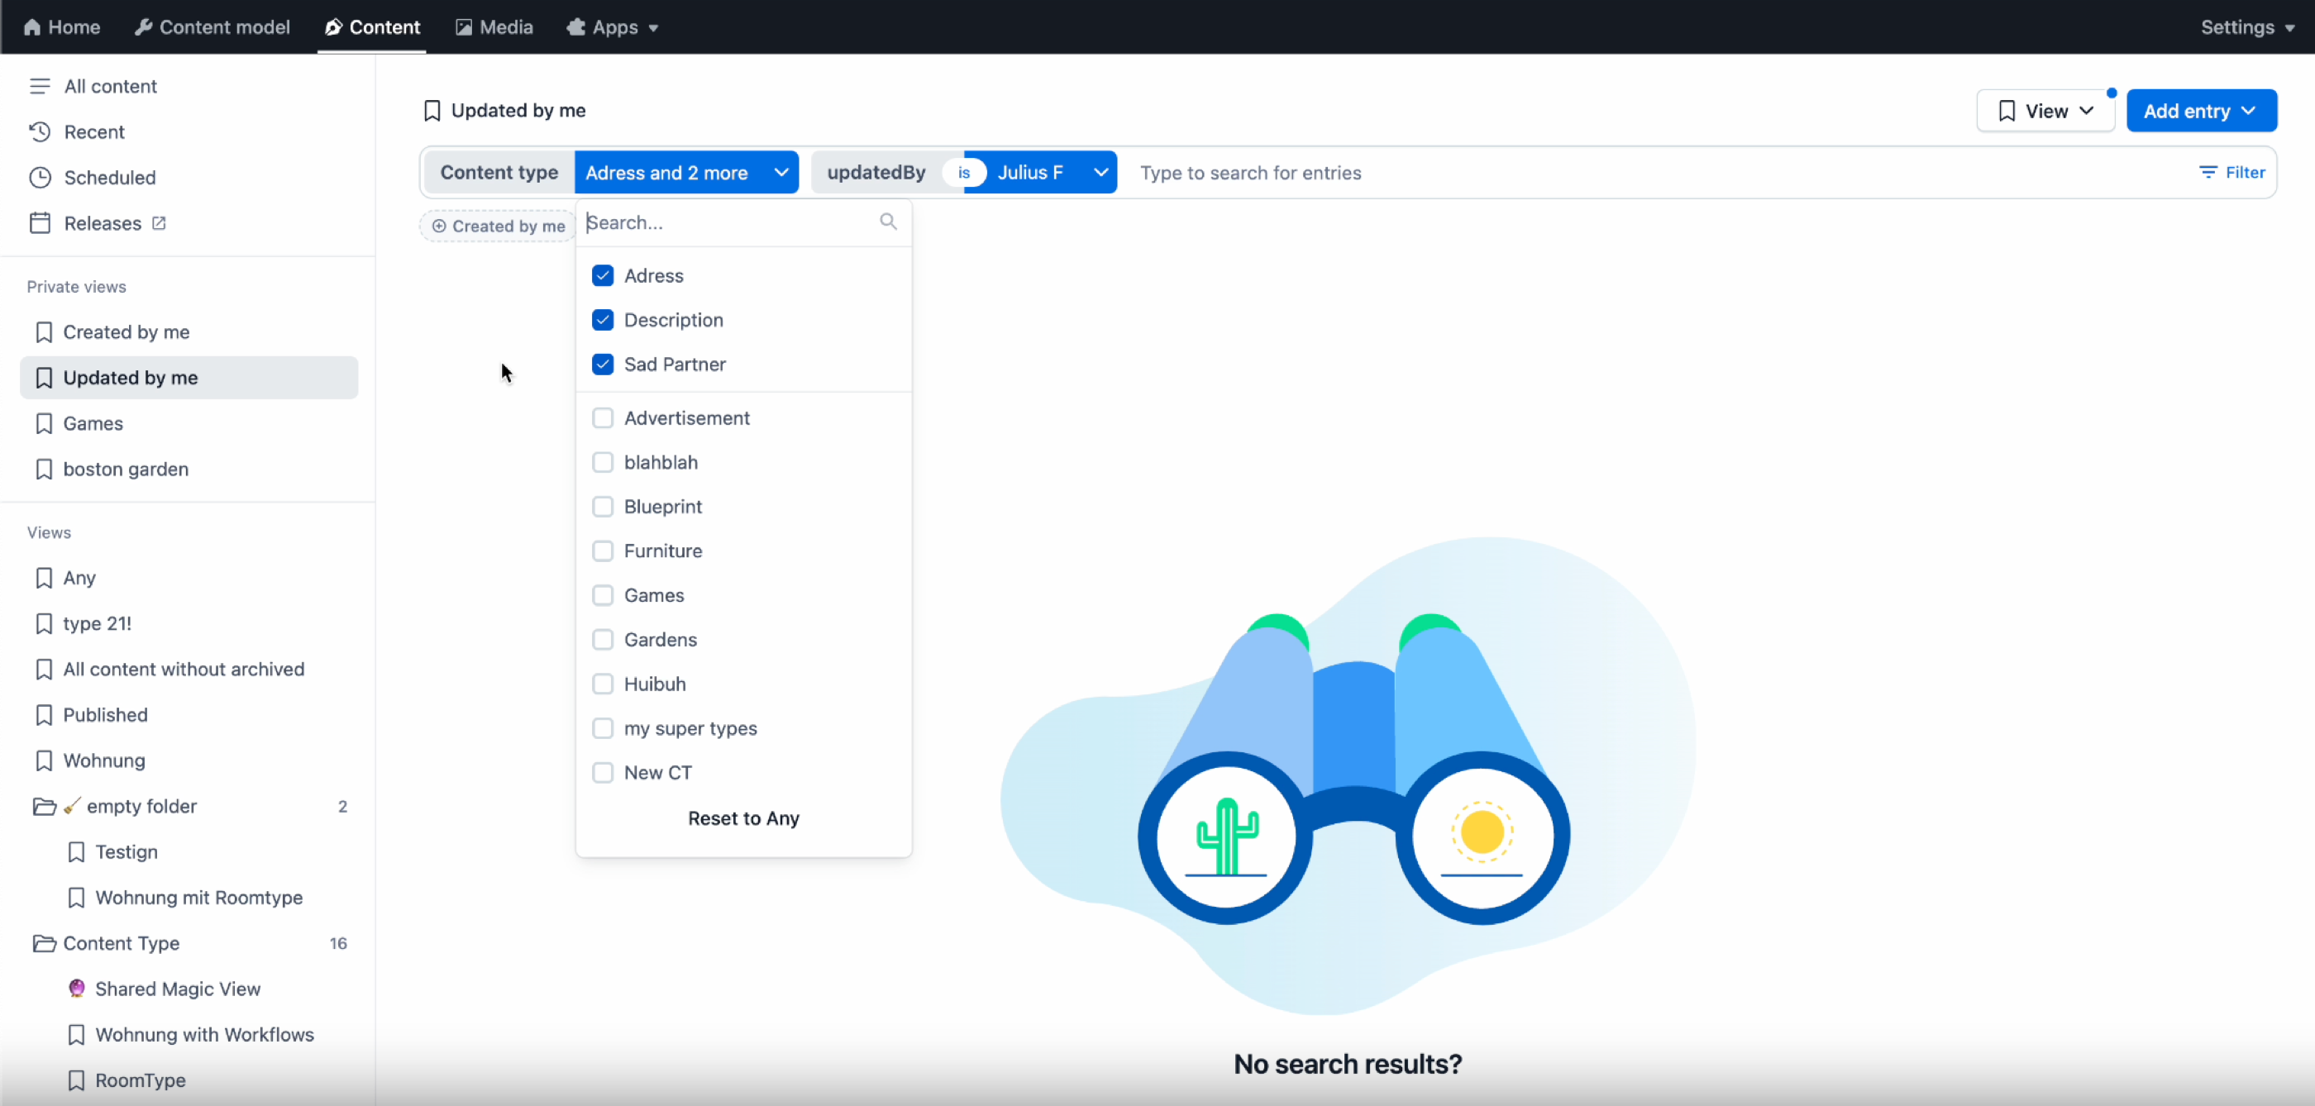Viewport: 2315px width, 1106px height.
Task: Expand the Apps menu arrow
Action: click(653, 28)
